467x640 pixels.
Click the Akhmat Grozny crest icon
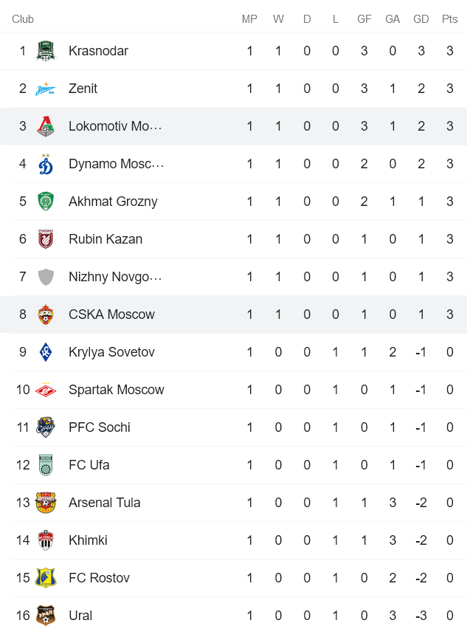click(45, 202)
